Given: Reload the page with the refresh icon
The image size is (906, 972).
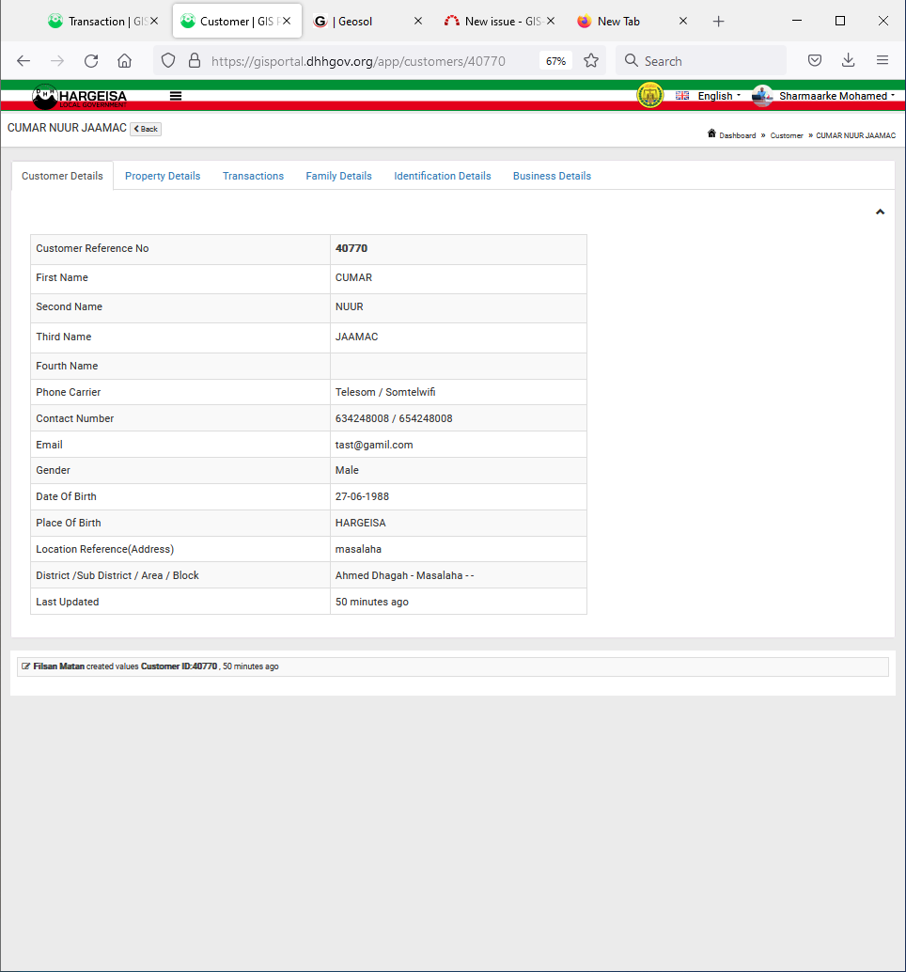Looking at the screenshot, I should pyautogui.click(x=91, y=61).
